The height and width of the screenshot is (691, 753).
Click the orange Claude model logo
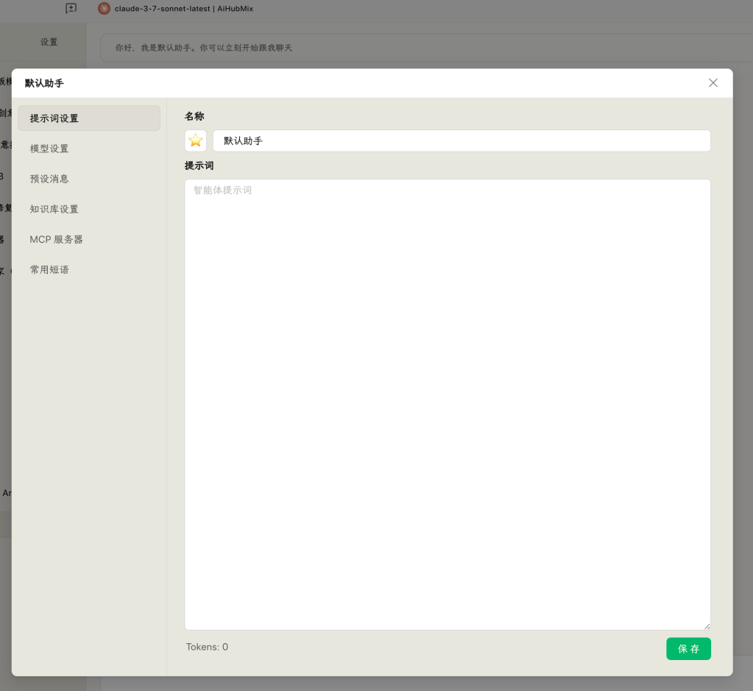tap(104, 9)
